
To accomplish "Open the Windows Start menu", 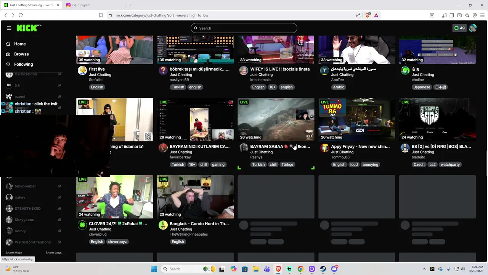I will point(154,269).
